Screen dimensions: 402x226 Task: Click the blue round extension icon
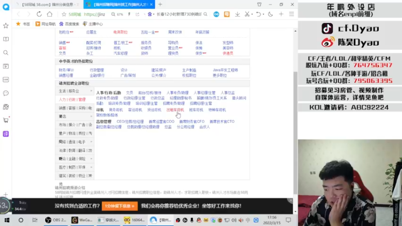pyautogui.click(x=217, y=15)
